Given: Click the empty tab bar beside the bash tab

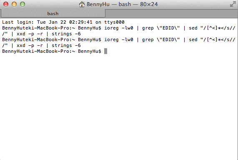Looking at the screenshot, I should click(171, 14).
